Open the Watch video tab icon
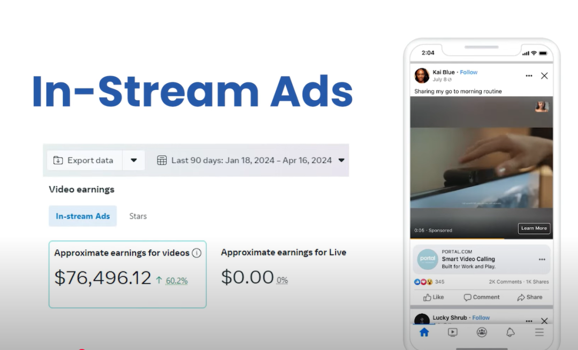578x350 pixels. (x=453, y=332)
